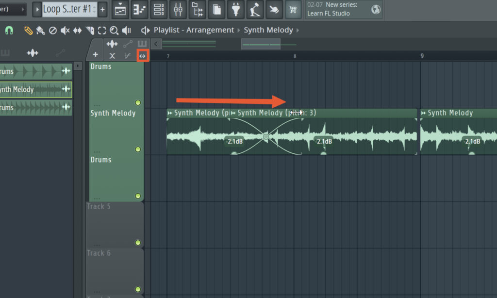Open the content library cart icon
The height and width of the screenshot is (298, 497).
pos(293,10)
